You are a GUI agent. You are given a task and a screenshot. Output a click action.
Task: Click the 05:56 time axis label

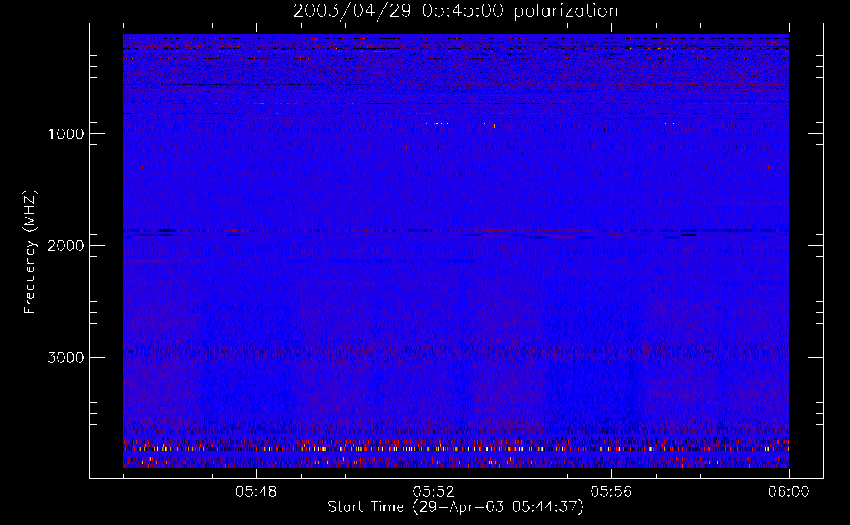click(611, 492)
